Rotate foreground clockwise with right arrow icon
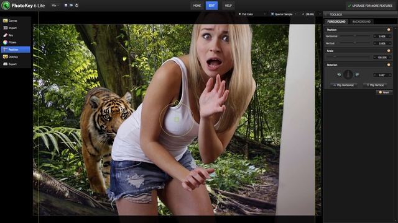This screenshot has width=398, height=223. click(357, 75)
